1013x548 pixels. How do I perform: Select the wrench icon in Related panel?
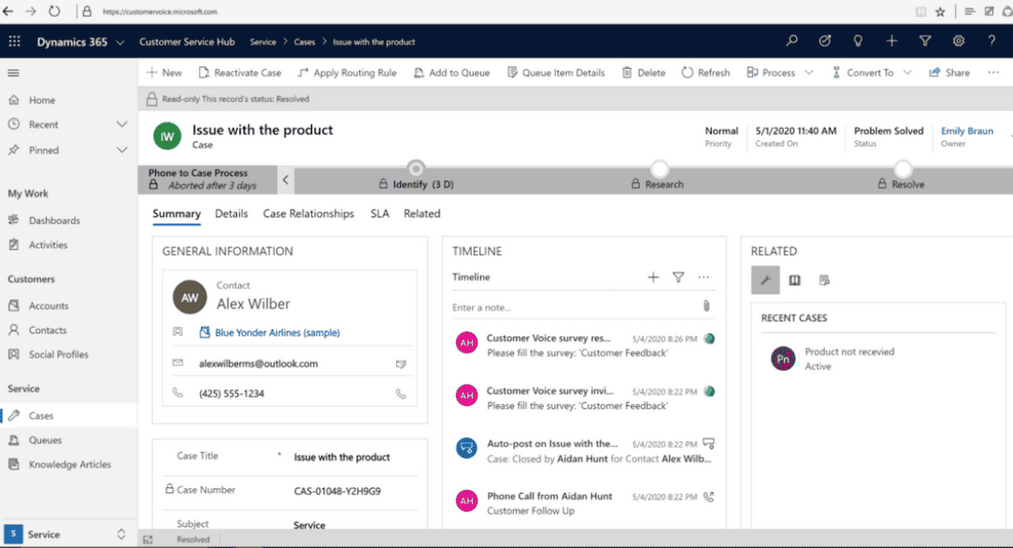pyautogui.click(x=765, y=280)
